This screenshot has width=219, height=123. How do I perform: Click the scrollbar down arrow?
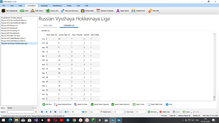214,99
